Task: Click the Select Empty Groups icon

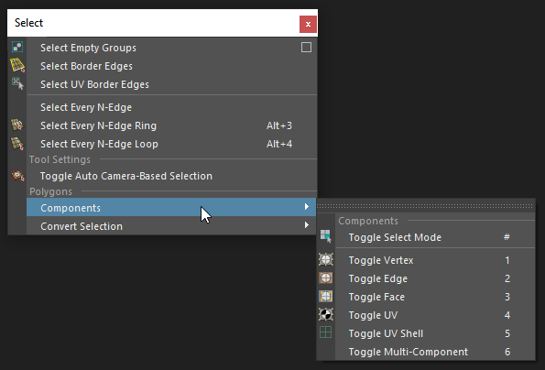Action: click(x=17, y=47)
